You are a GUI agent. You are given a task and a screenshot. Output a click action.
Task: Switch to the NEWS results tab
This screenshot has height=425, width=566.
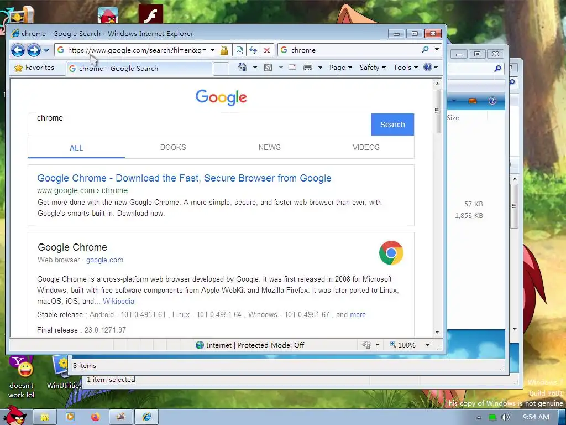click(270, 147)
